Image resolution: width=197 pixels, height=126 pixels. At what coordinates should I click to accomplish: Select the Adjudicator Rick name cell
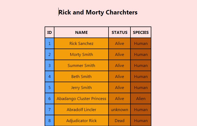click(x=81, y=121)
